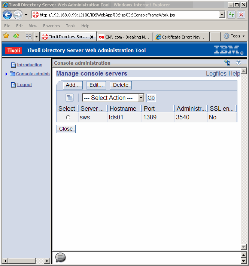Click the help question mark icon
This screenshot has height=266, width=249.
coord(239,63)
